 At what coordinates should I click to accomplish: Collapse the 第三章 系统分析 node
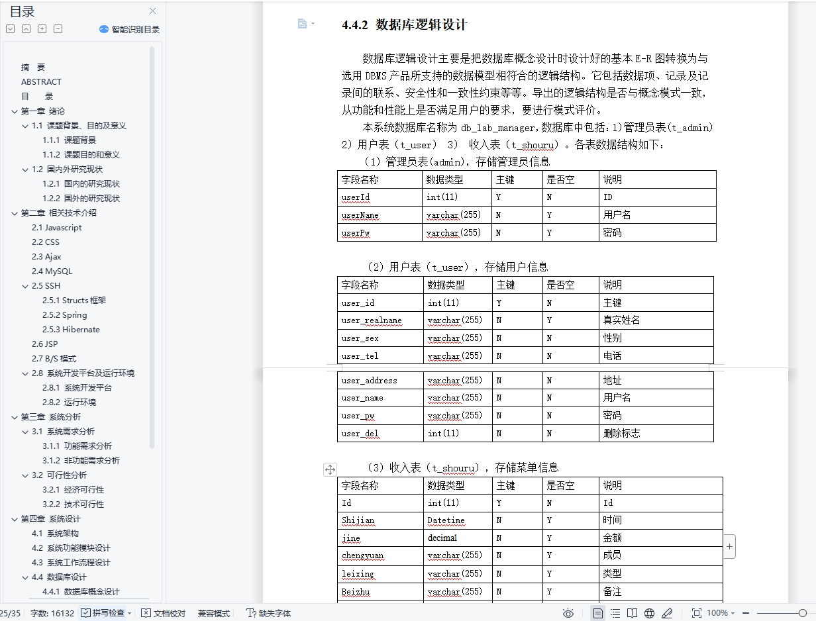[15, 417]
